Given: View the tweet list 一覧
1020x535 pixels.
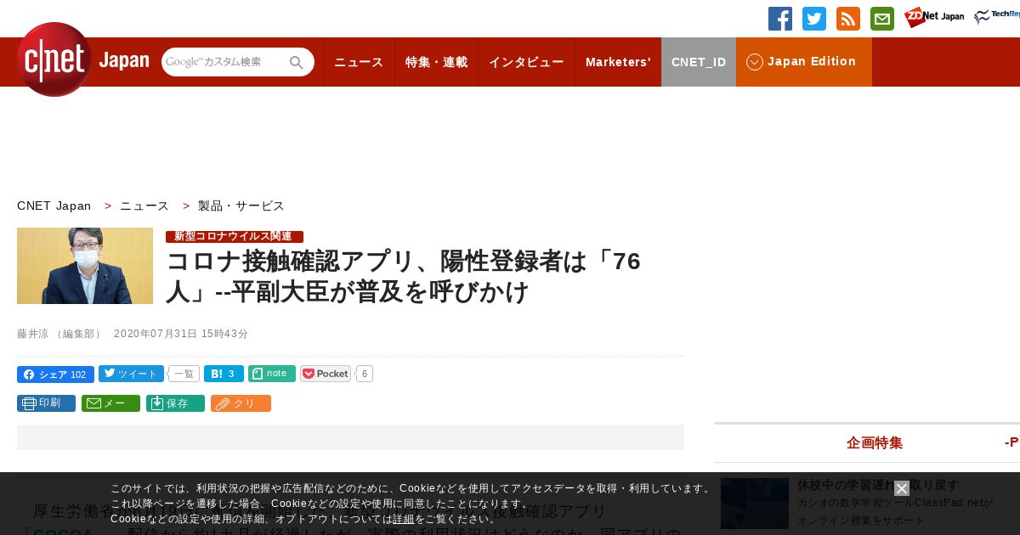Looking at the screenshot, I should click(x=184, y=374).
